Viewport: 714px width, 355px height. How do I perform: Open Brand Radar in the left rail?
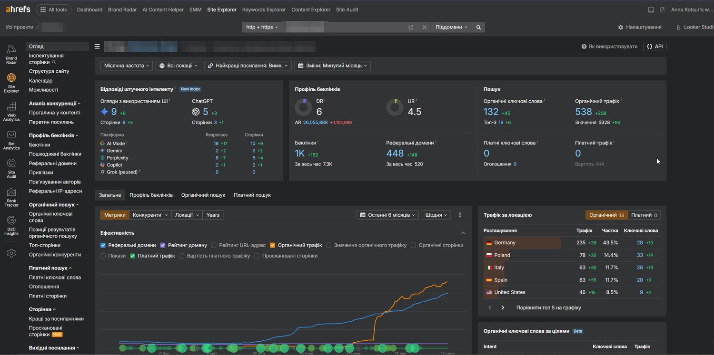[x=11, y=54]
